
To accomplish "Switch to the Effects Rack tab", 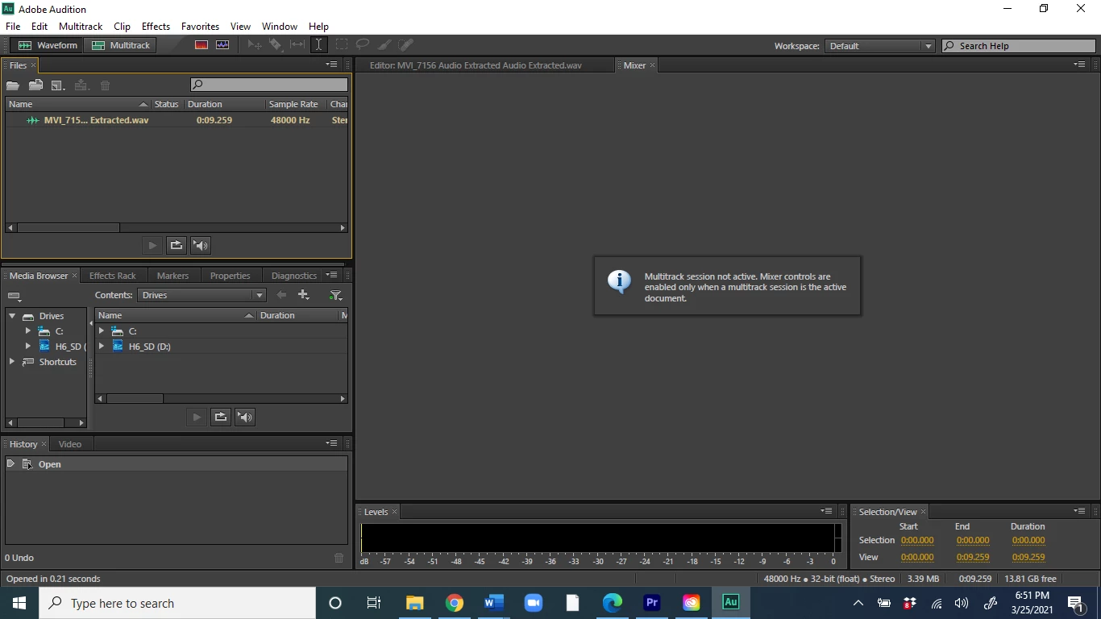I will [x=113, y=276].
